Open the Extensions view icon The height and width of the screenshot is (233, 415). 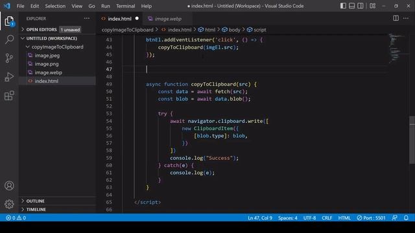click(x=9, y=96)
